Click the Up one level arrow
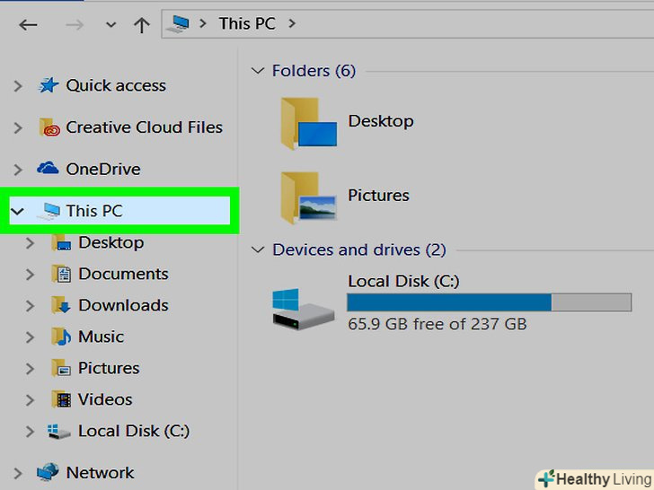This screenshot has width=654, height=490. 142,25
